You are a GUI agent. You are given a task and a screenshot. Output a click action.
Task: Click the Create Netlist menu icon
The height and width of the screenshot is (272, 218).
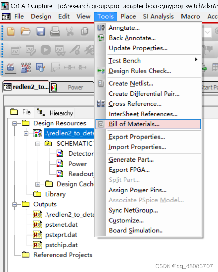click(x=101, y=83)
